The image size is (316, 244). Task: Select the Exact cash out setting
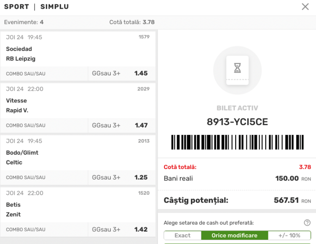[182, 235]
